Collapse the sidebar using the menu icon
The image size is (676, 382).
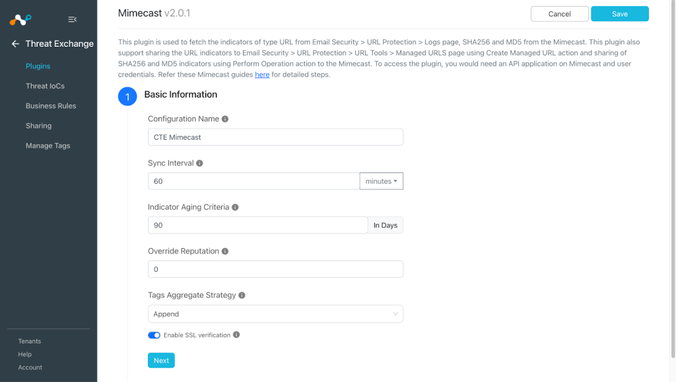[73, 19]
